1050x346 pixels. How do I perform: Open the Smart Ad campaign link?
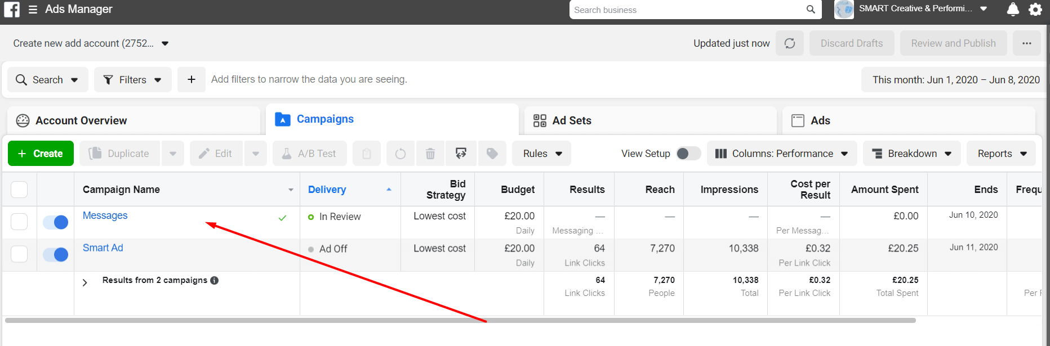(x=103, y=248)
